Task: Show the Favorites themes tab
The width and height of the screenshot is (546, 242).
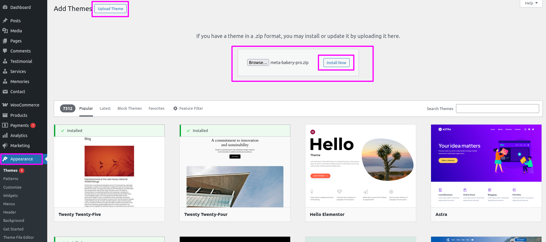Action: 157,109
